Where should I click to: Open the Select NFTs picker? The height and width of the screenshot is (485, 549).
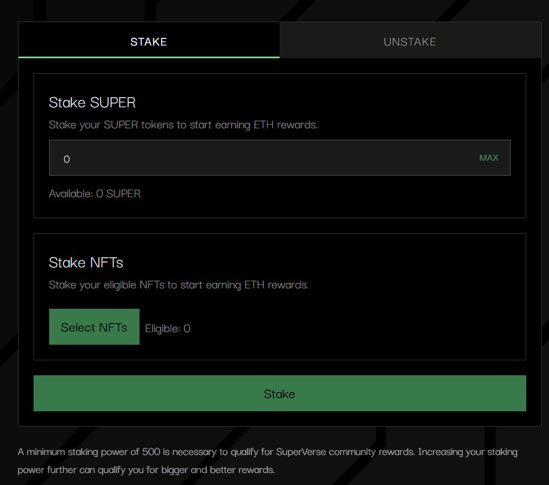click(x=94, y=327)
